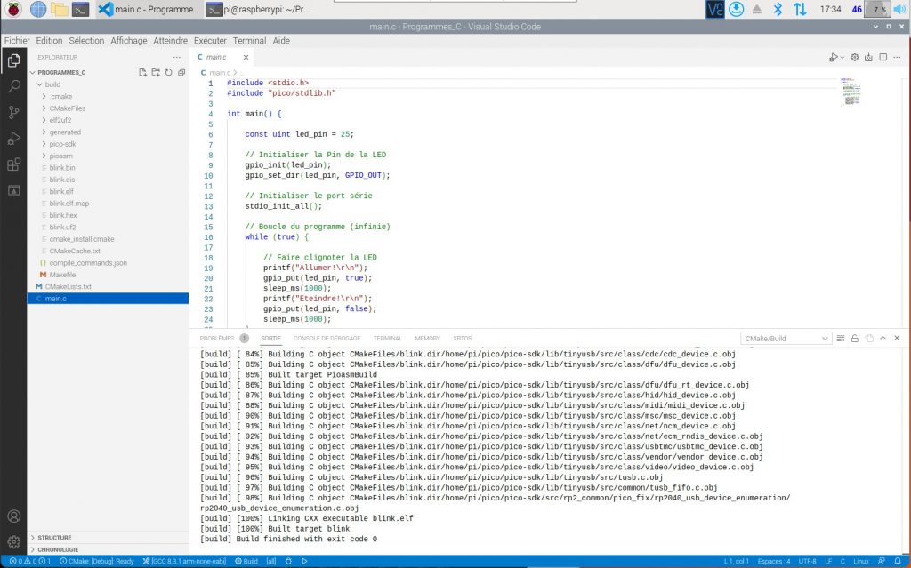Click the New File icon in explorer
The width and height of the screenshot is (911, 568).
(142, 72)
